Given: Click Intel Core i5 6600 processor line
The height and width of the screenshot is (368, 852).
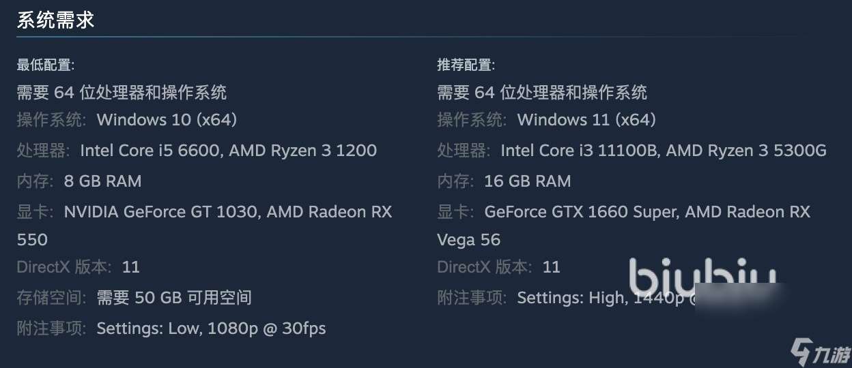Looking at the screenshot, I should pos(228,151).
